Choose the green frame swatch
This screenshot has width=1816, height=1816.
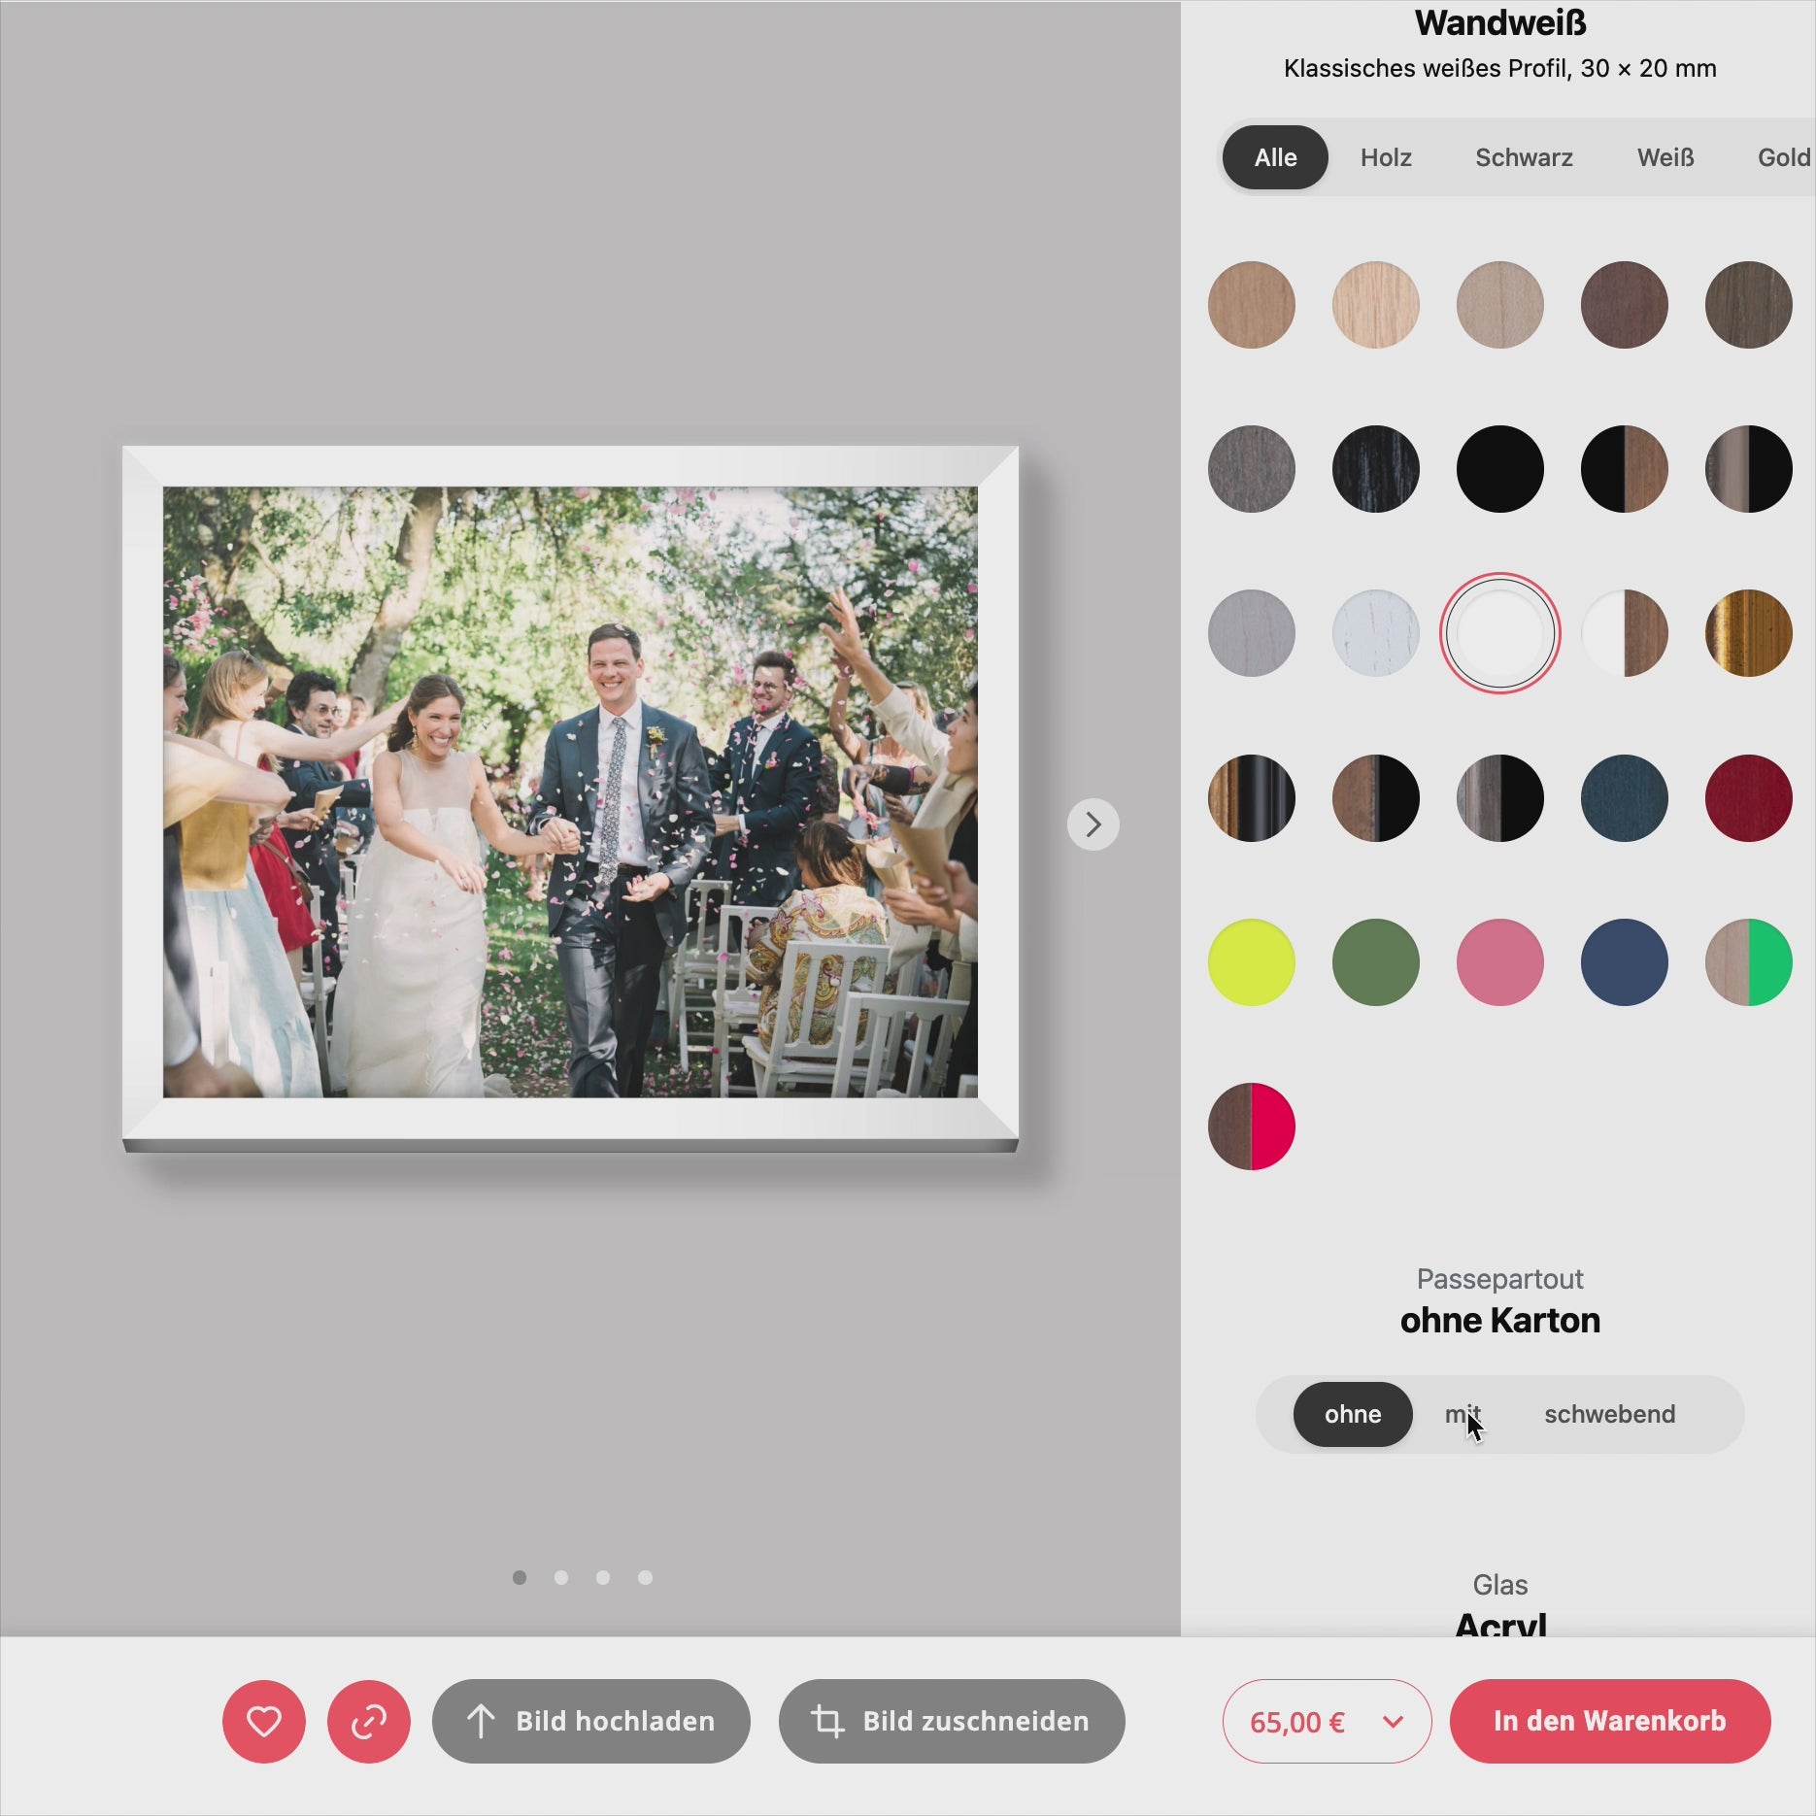click(1376, 962)
